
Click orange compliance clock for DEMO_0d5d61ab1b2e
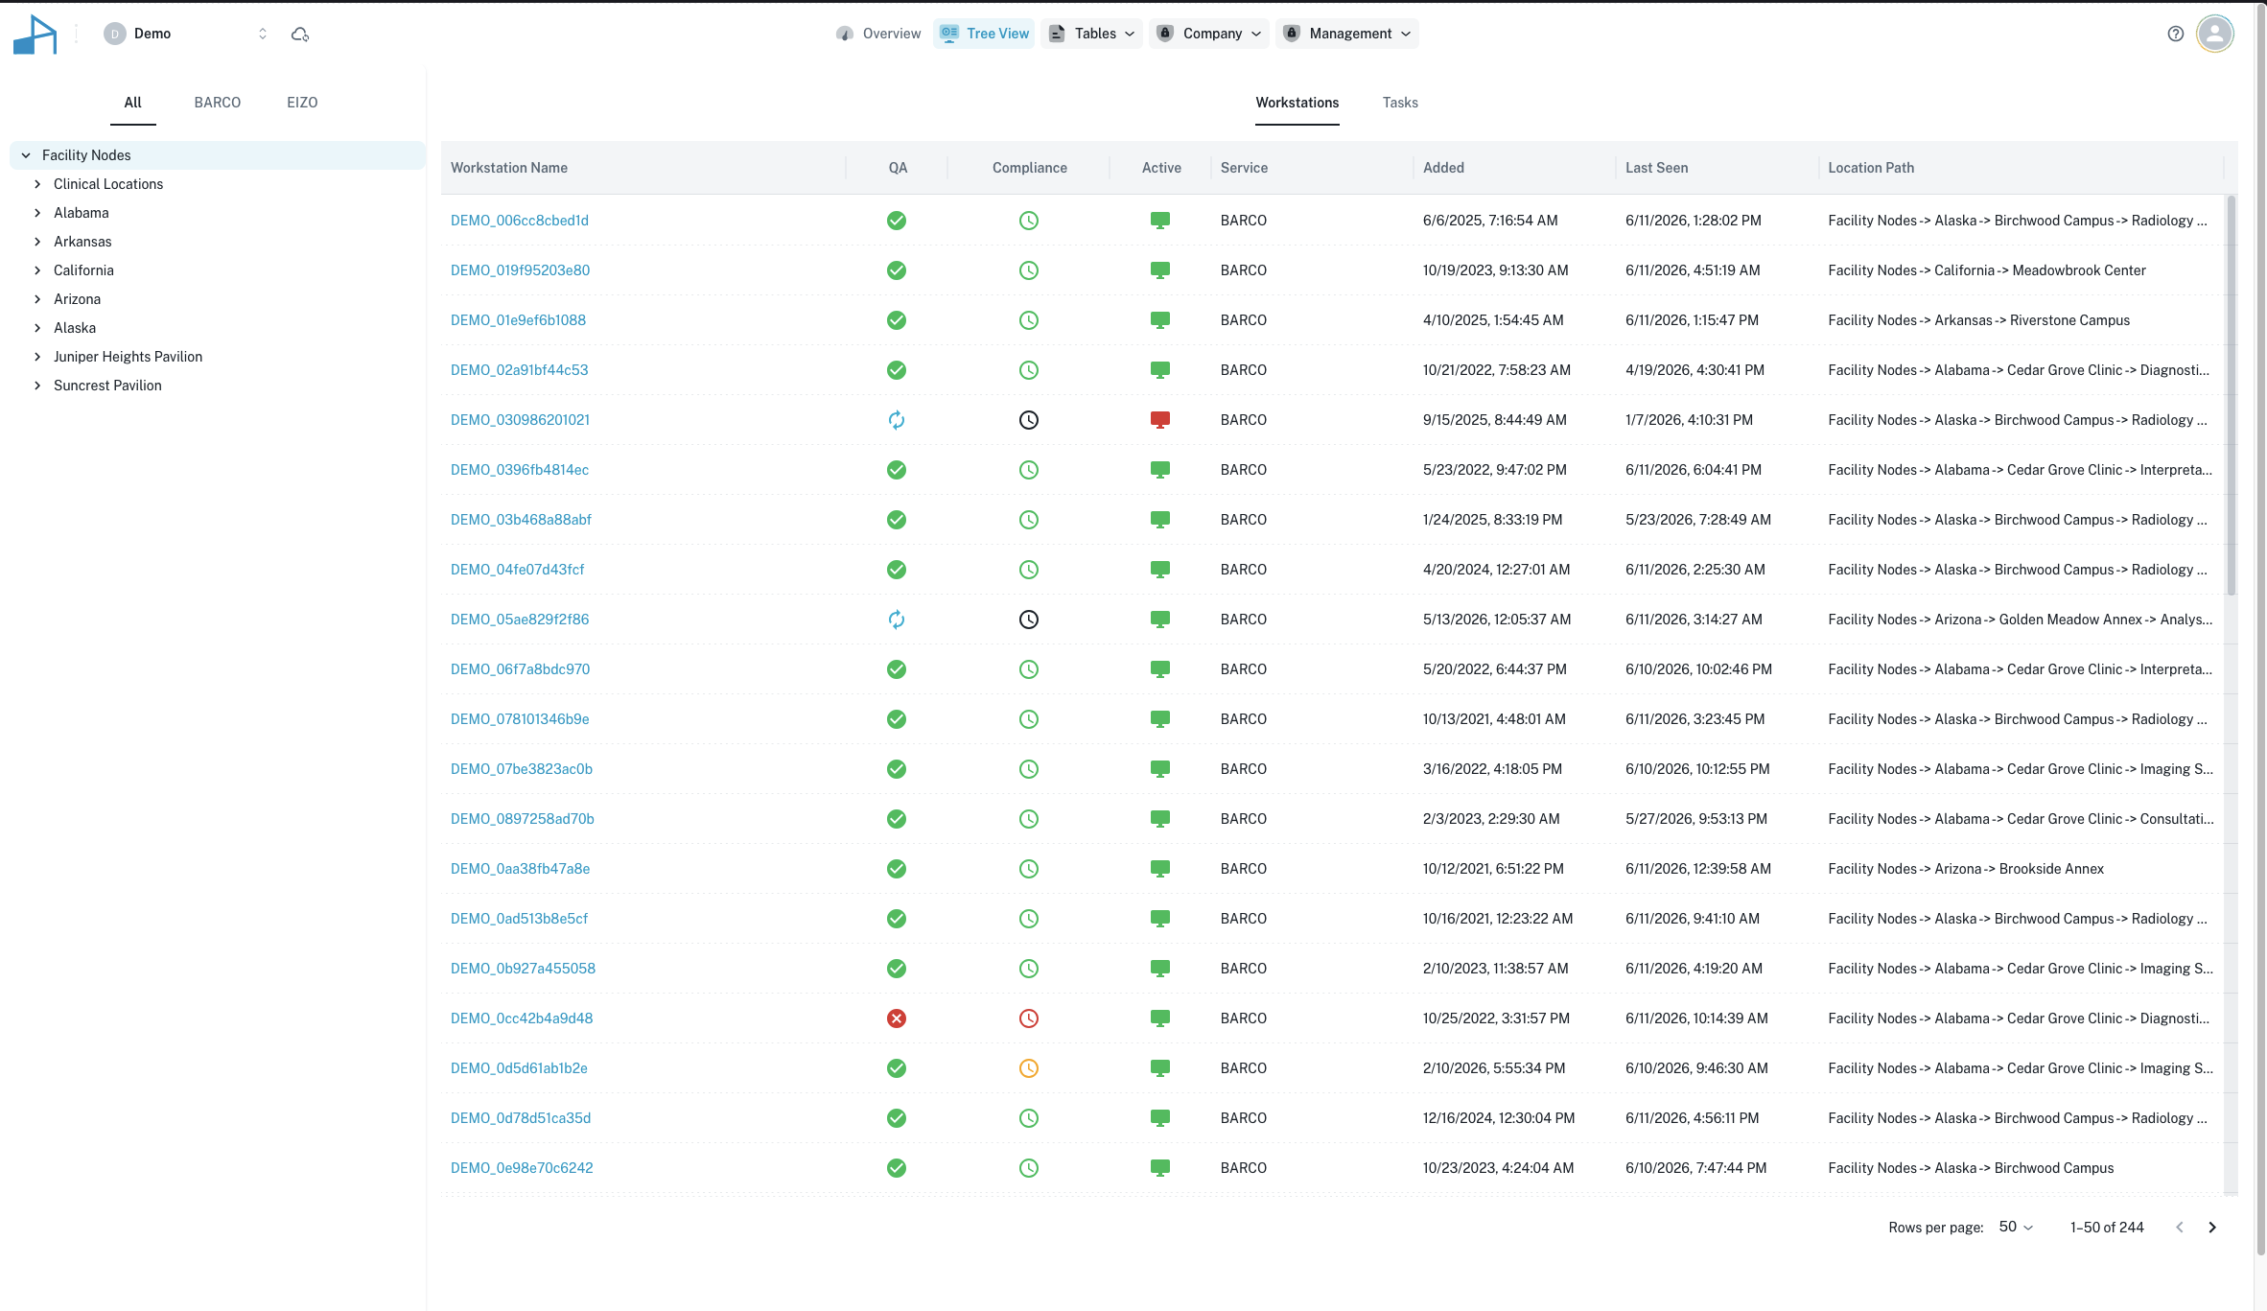[x=1029, y=1068]
